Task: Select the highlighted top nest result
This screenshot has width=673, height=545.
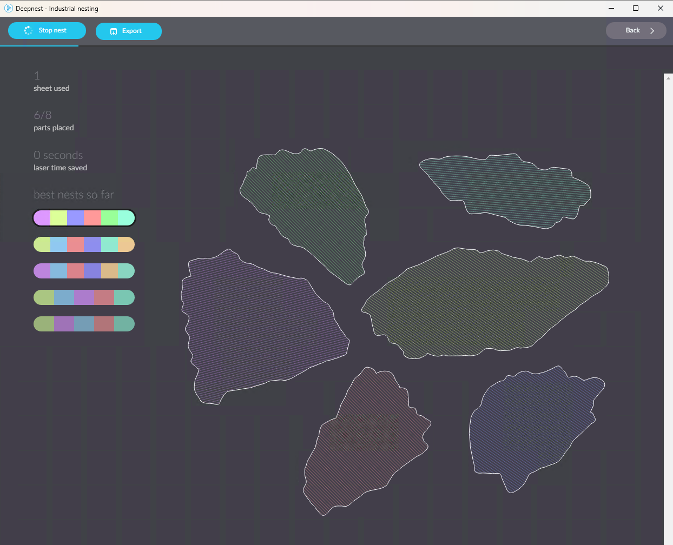Action: [84, 217]
